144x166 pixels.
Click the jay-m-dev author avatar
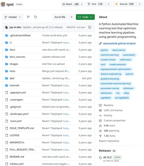(x=6, y=27)
